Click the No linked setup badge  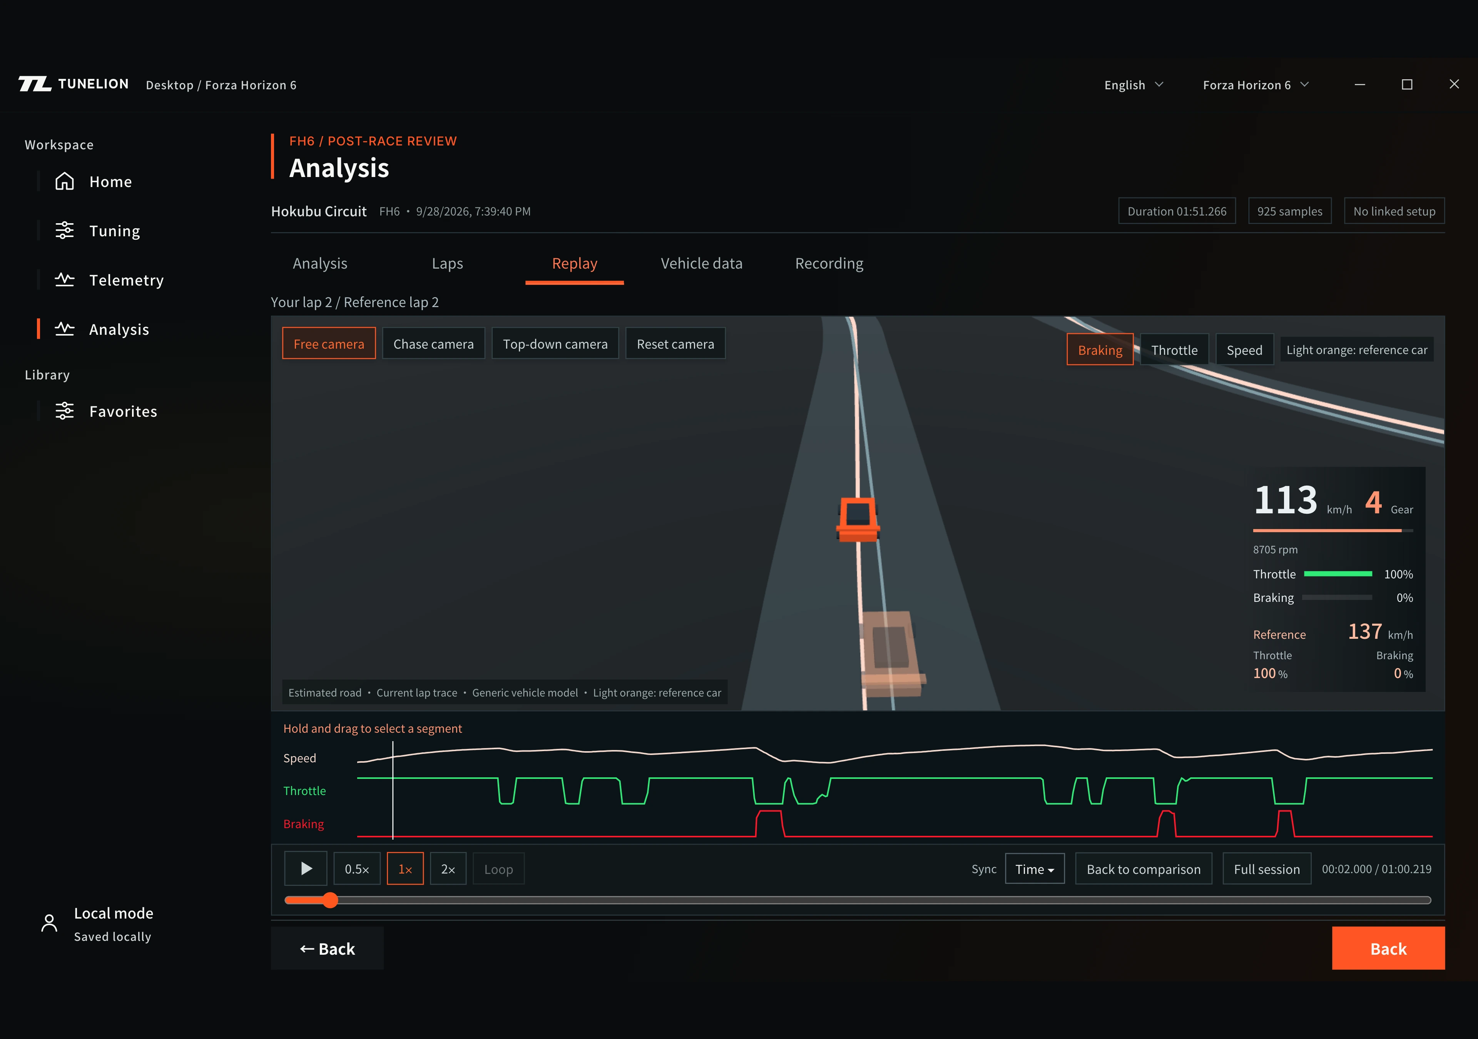[x=1394, y=211]
